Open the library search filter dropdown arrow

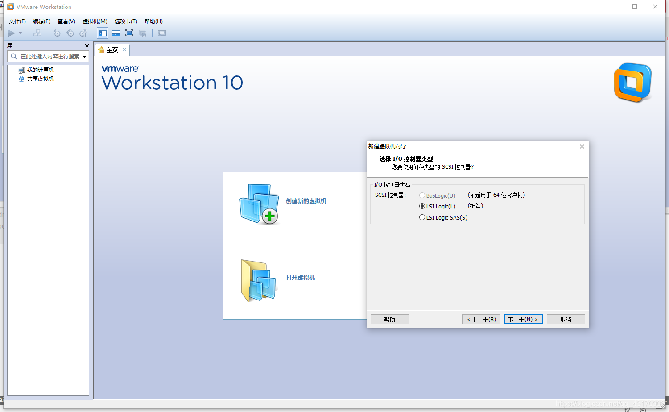[x=85, y=57]
